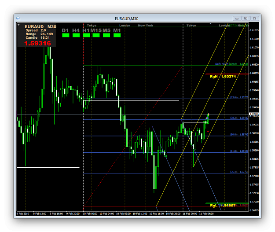
Task: Select the H1 timeframe label
Action: point(86,30)
